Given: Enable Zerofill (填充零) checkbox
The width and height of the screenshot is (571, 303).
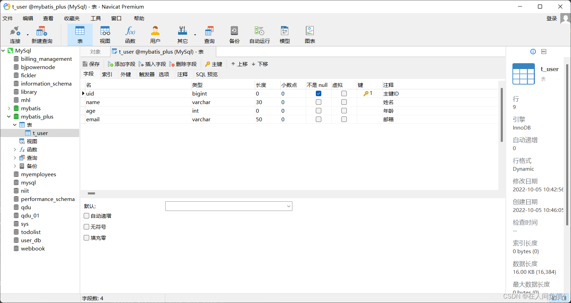Looking at the screenshot, I should [x=86, y=238].
